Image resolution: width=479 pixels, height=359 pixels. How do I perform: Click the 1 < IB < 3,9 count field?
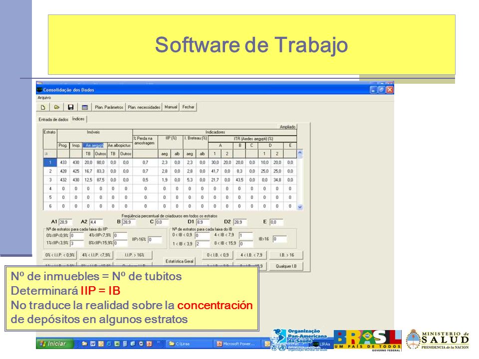[x=202, y=244]
